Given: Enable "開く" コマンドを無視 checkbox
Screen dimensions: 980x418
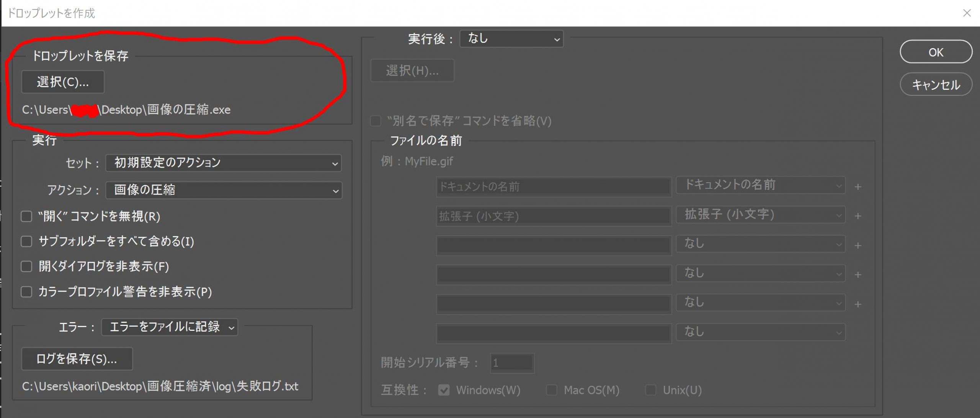Looking at the screenshot, I should point(26,217).
